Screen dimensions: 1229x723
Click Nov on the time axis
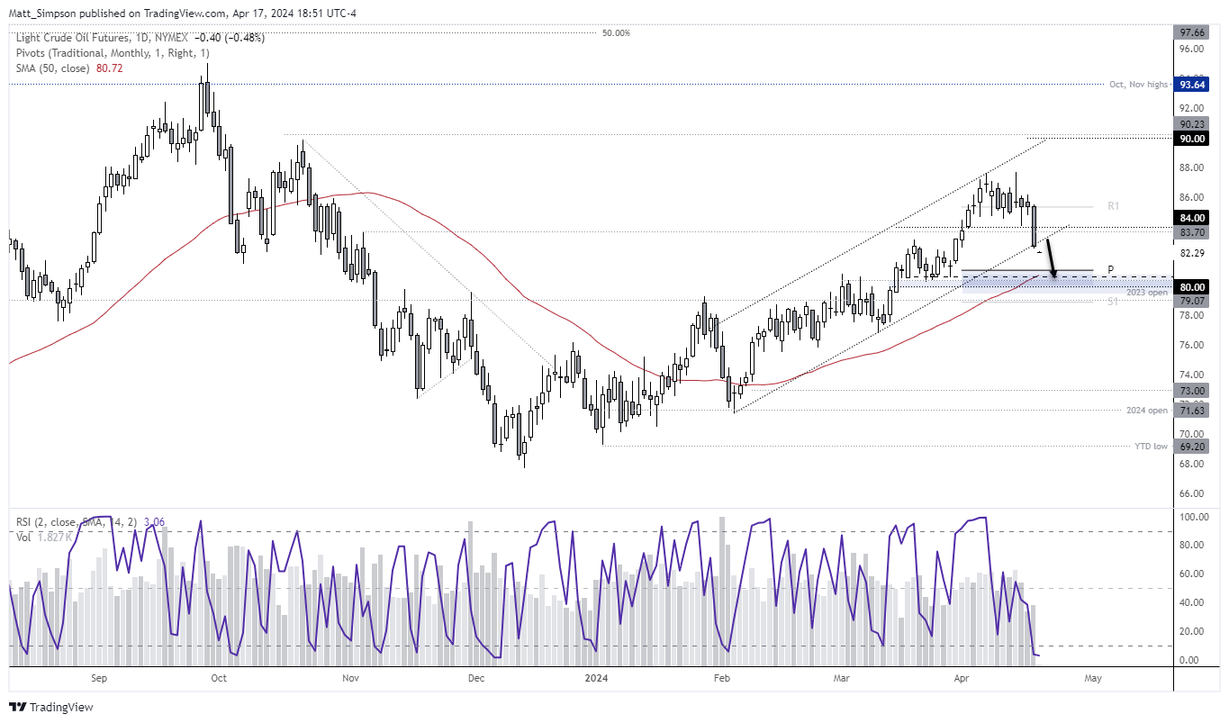[x=351, y=677]
